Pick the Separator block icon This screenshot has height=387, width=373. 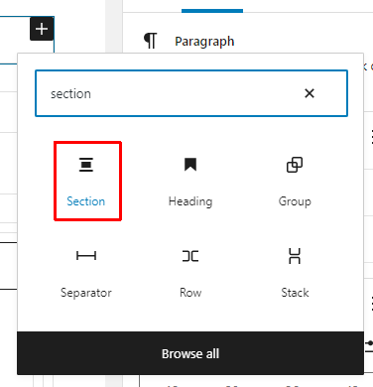pos(86,256)
